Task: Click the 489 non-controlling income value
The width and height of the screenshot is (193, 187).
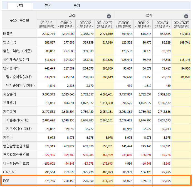Action: click(x=168, y=86)
